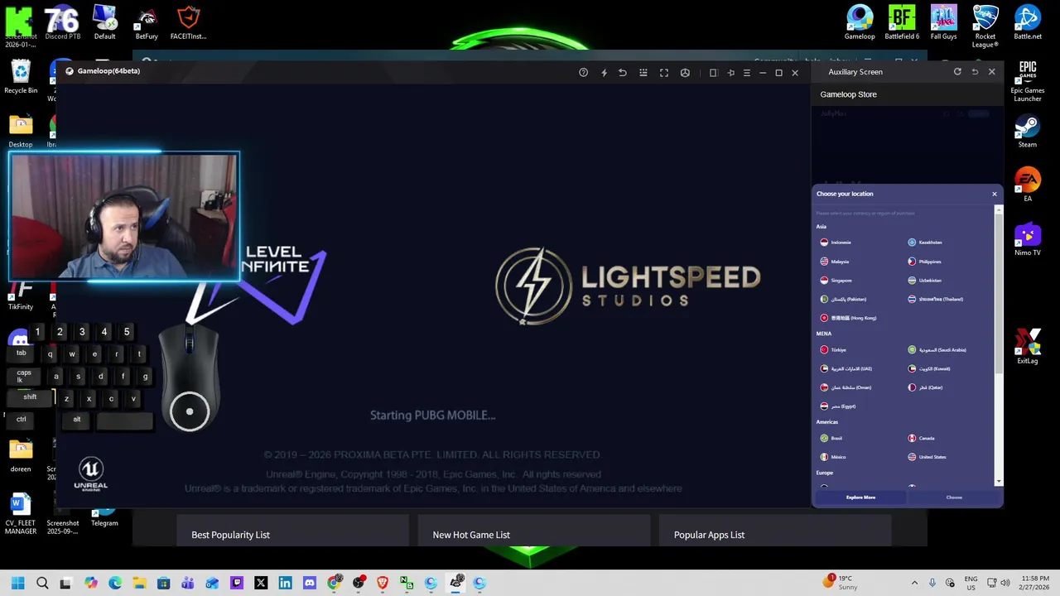
Task: Choose UAE in MENA list
Action: pos(846,368)
